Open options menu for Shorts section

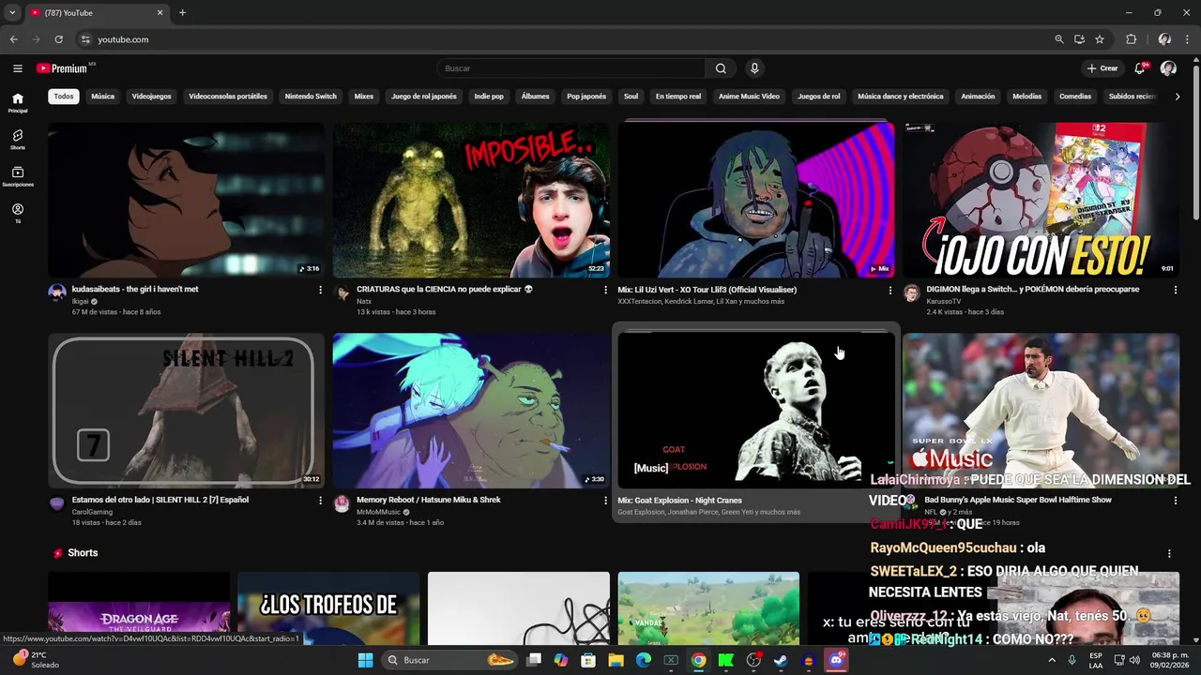(x=1169, y=553)
